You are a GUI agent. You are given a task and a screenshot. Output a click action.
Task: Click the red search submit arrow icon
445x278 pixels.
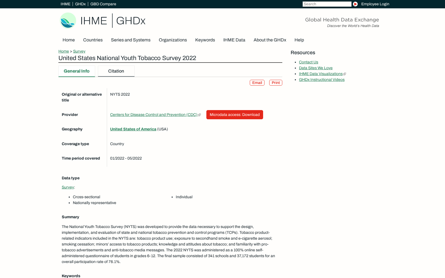(355, 4)
